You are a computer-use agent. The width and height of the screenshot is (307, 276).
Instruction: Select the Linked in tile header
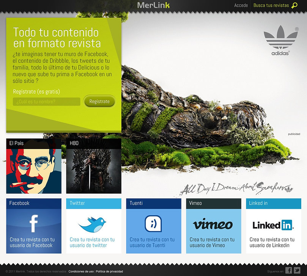[274, 204]
